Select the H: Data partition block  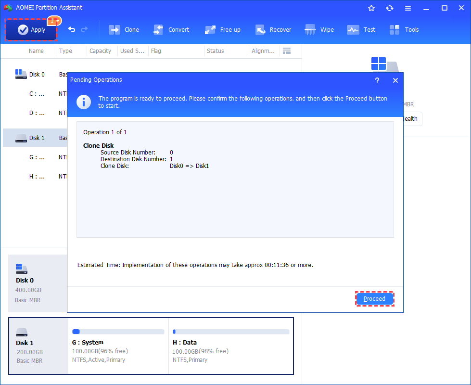(231, 346)
